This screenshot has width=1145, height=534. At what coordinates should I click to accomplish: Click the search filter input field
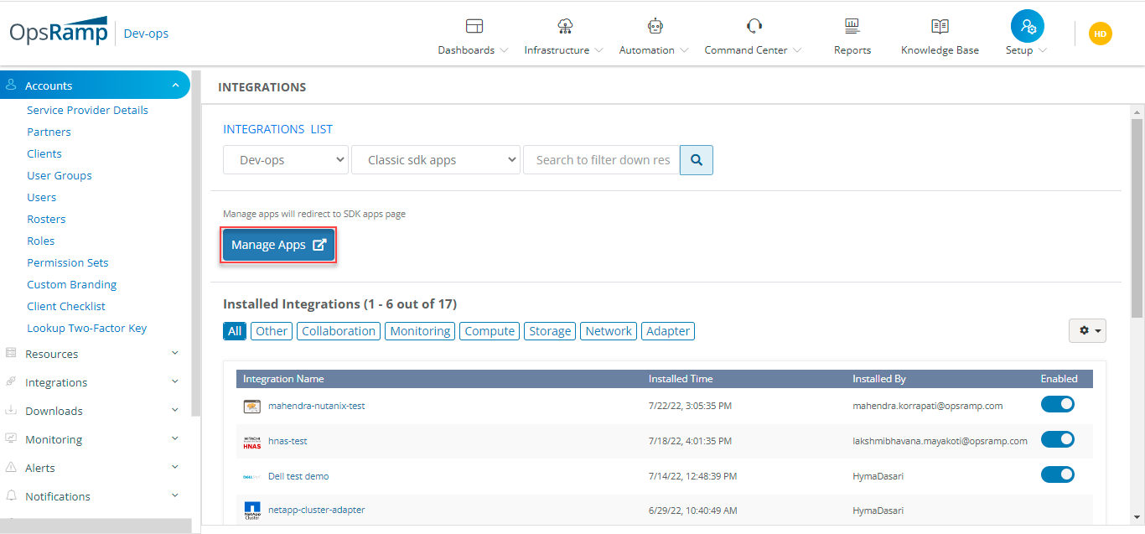(x=601, y=160)
